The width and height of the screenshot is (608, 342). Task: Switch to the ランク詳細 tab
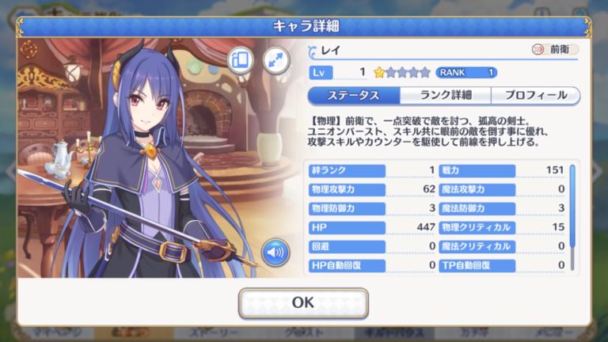(x=446, y=95)
